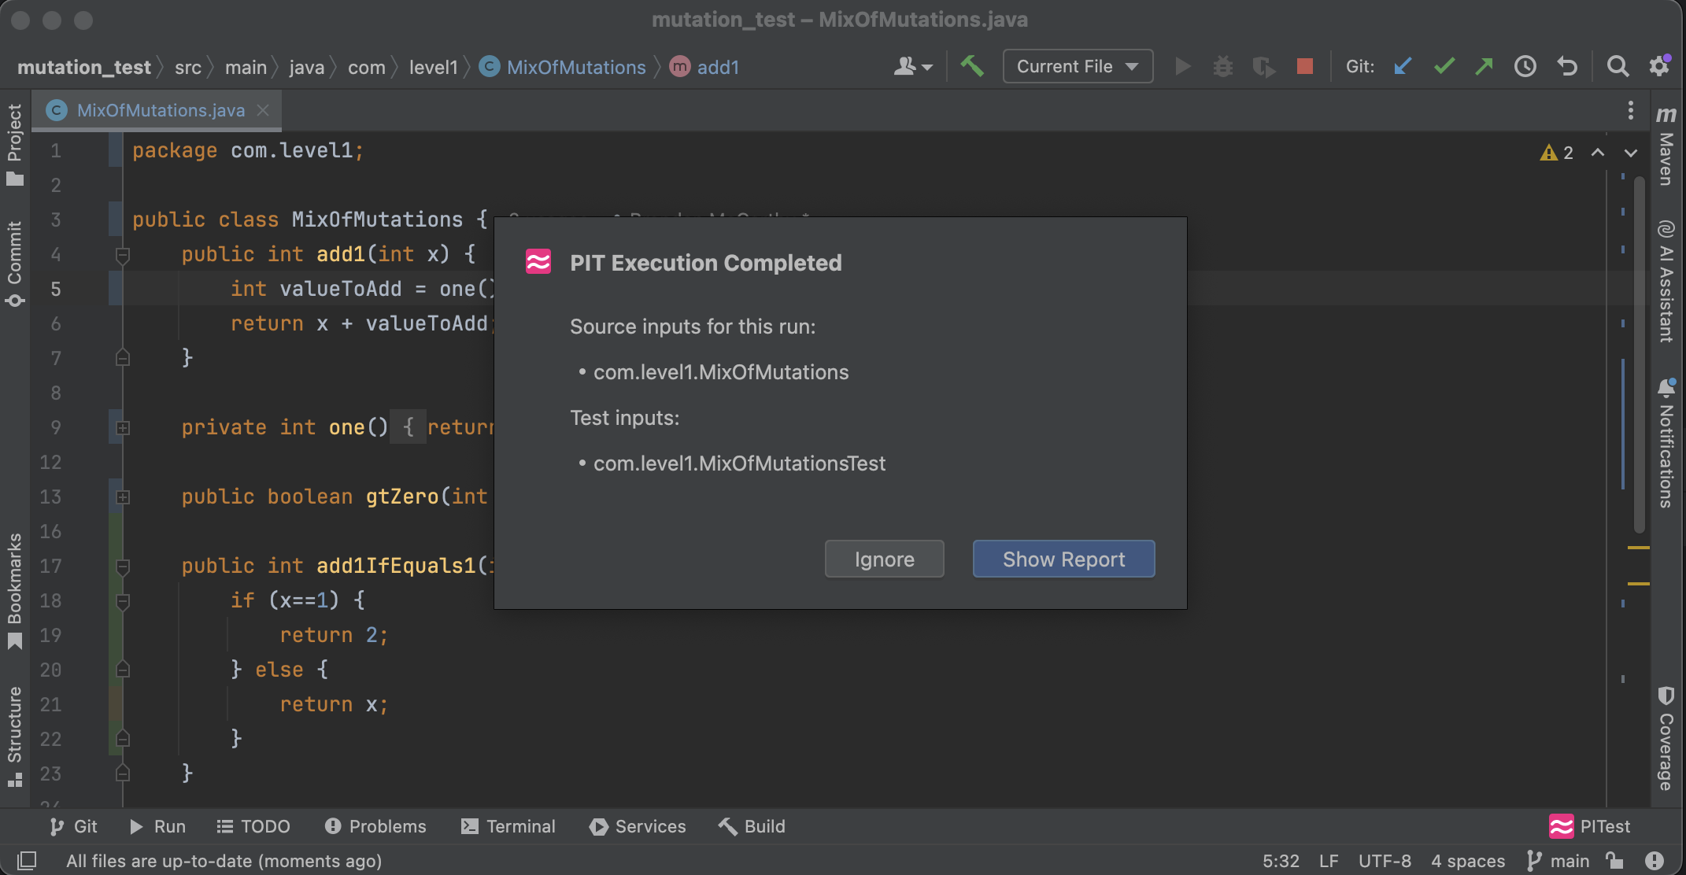Open the editor tab options menu
This screenshot has height=875, width=1686.
[x=1630, y=110]
